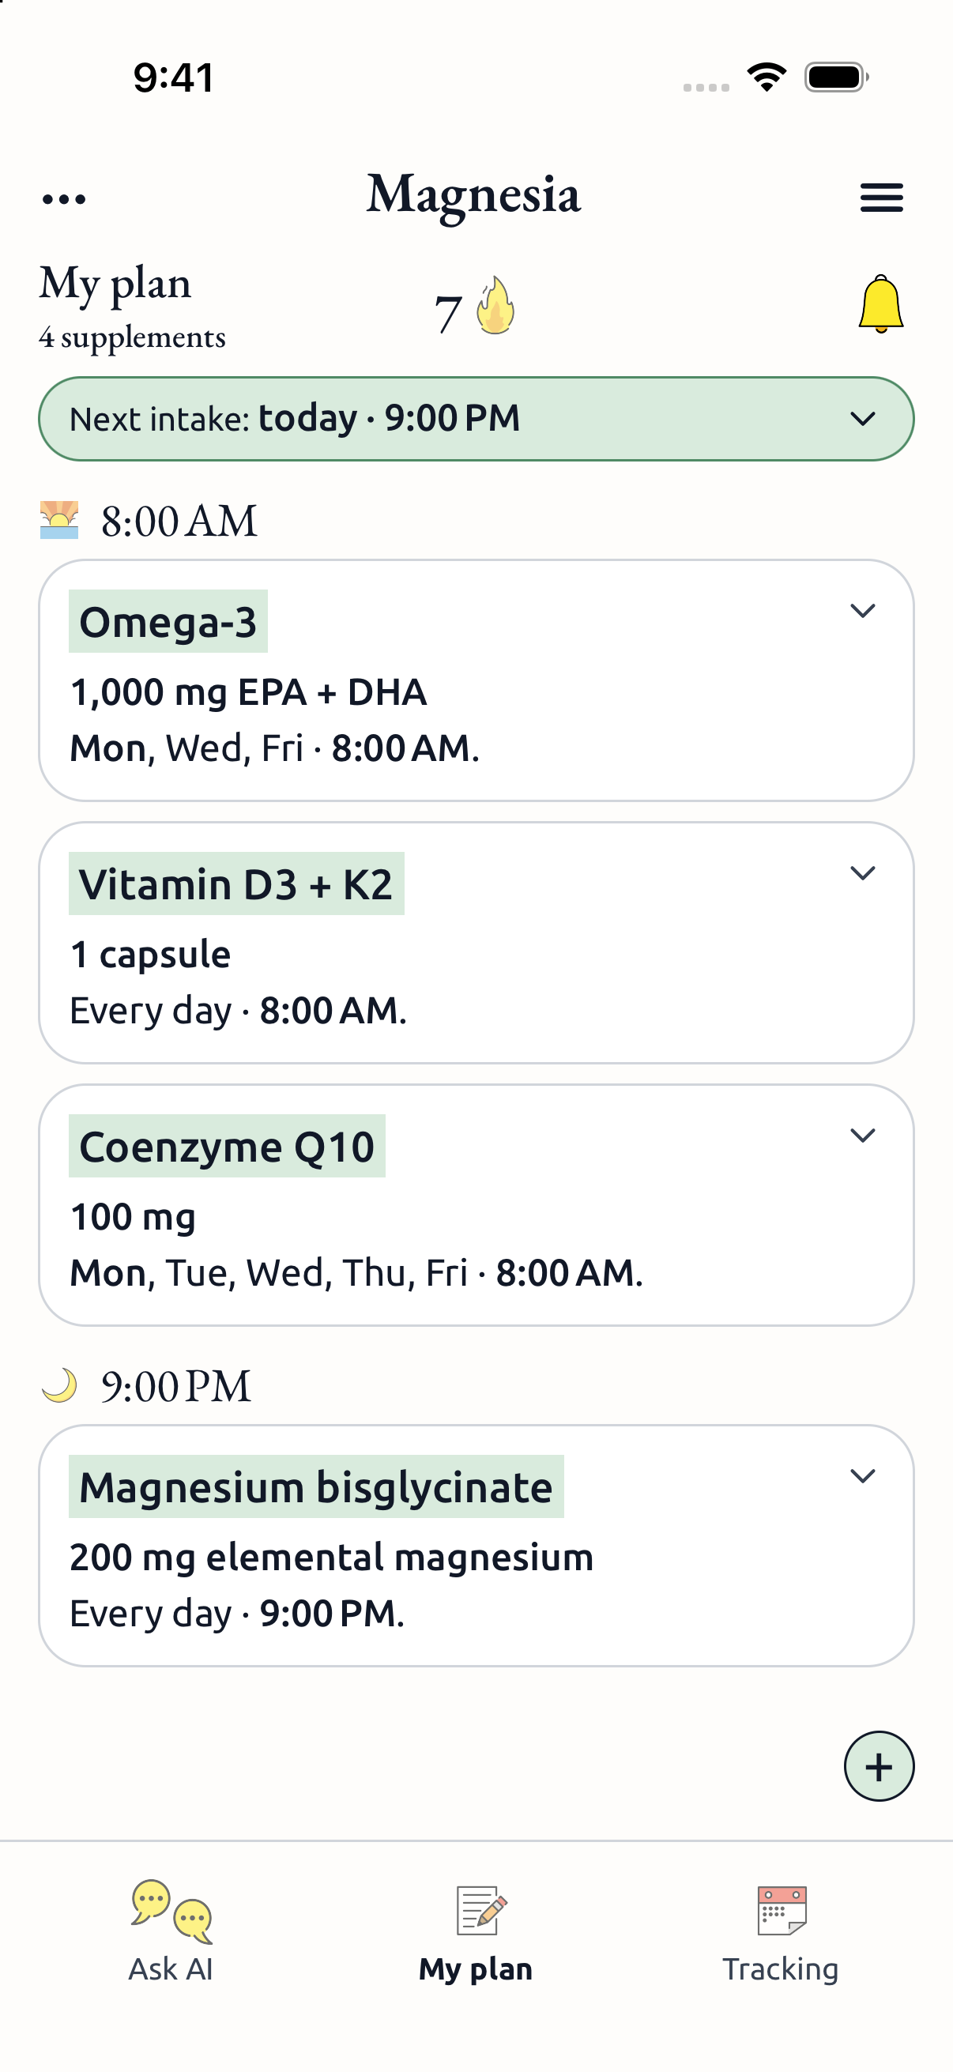The image size is (953, 2072).
Task: Open the Ask AI tab
Action: point(171,1932)
